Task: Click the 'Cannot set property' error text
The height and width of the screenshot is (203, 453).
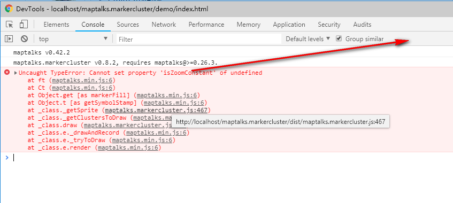Action: [x=141, y=73]
